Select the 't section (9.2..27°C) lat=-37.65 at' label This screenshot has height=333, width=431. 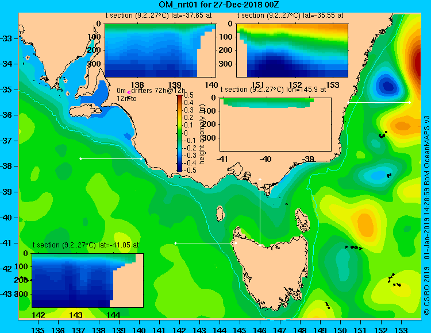[x=159, y=16]
